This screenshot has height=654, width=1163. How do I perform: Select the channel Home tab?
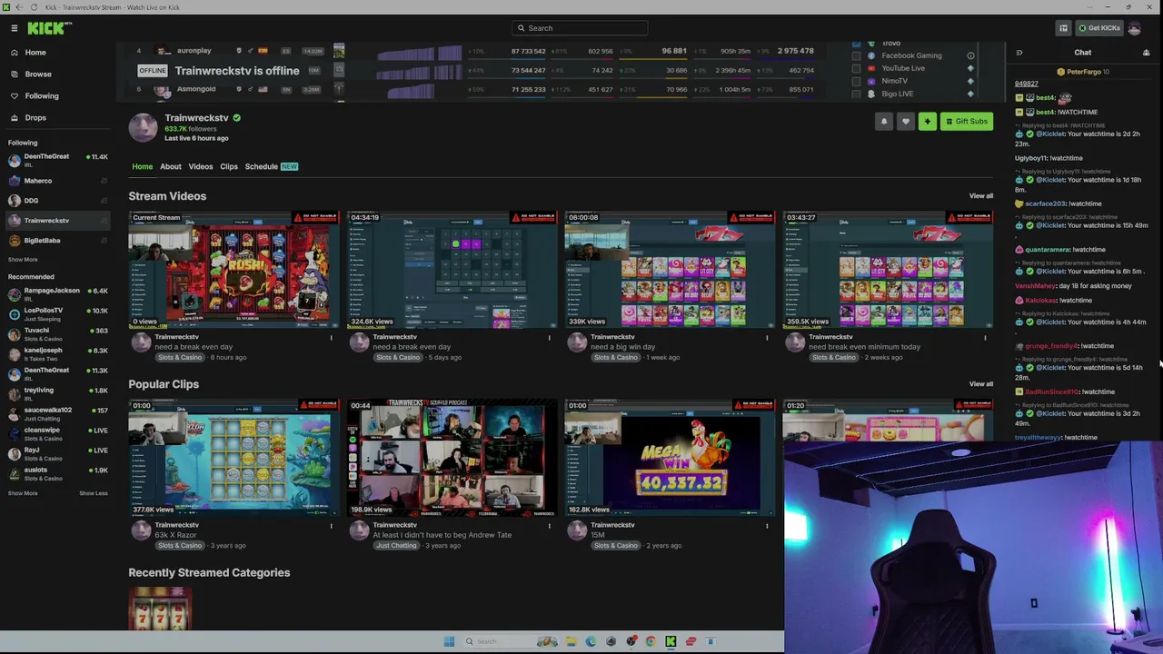(x=143, y=167)
